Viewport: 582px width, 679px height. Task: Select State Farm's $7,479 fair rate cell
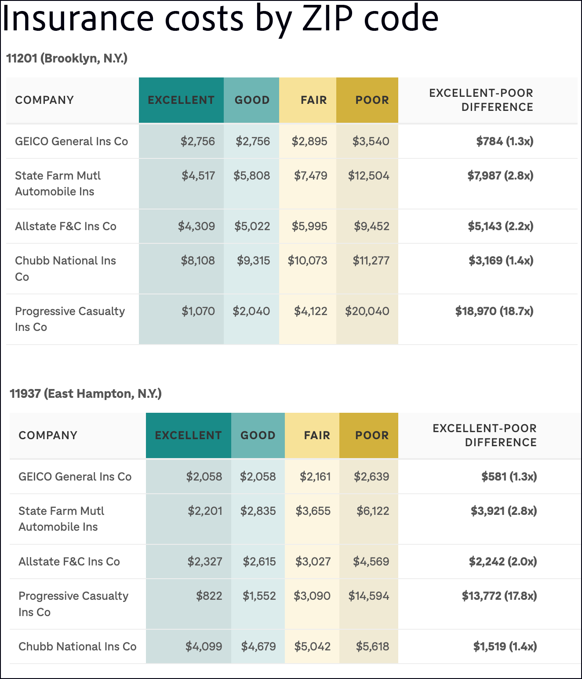pos(310,176)
